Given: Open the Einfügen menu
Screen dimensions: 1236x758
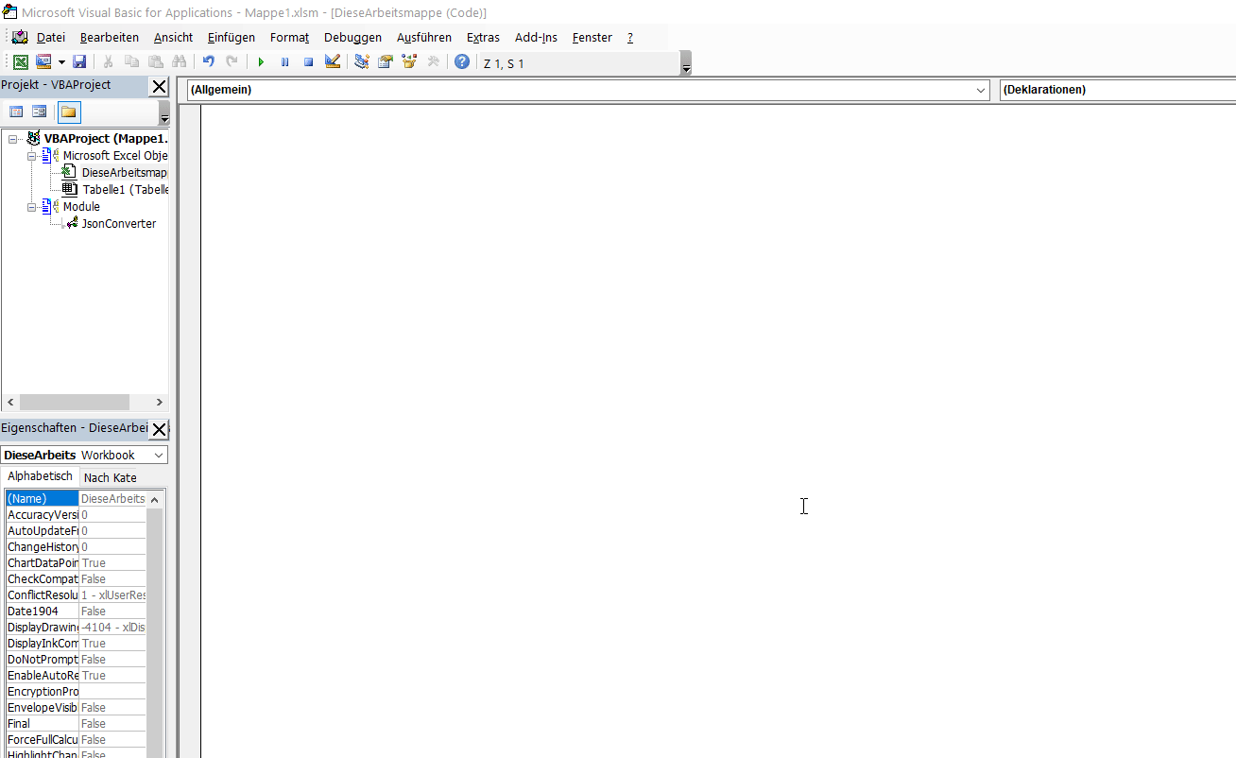Looking at the screenshot, I should point(232,38).
